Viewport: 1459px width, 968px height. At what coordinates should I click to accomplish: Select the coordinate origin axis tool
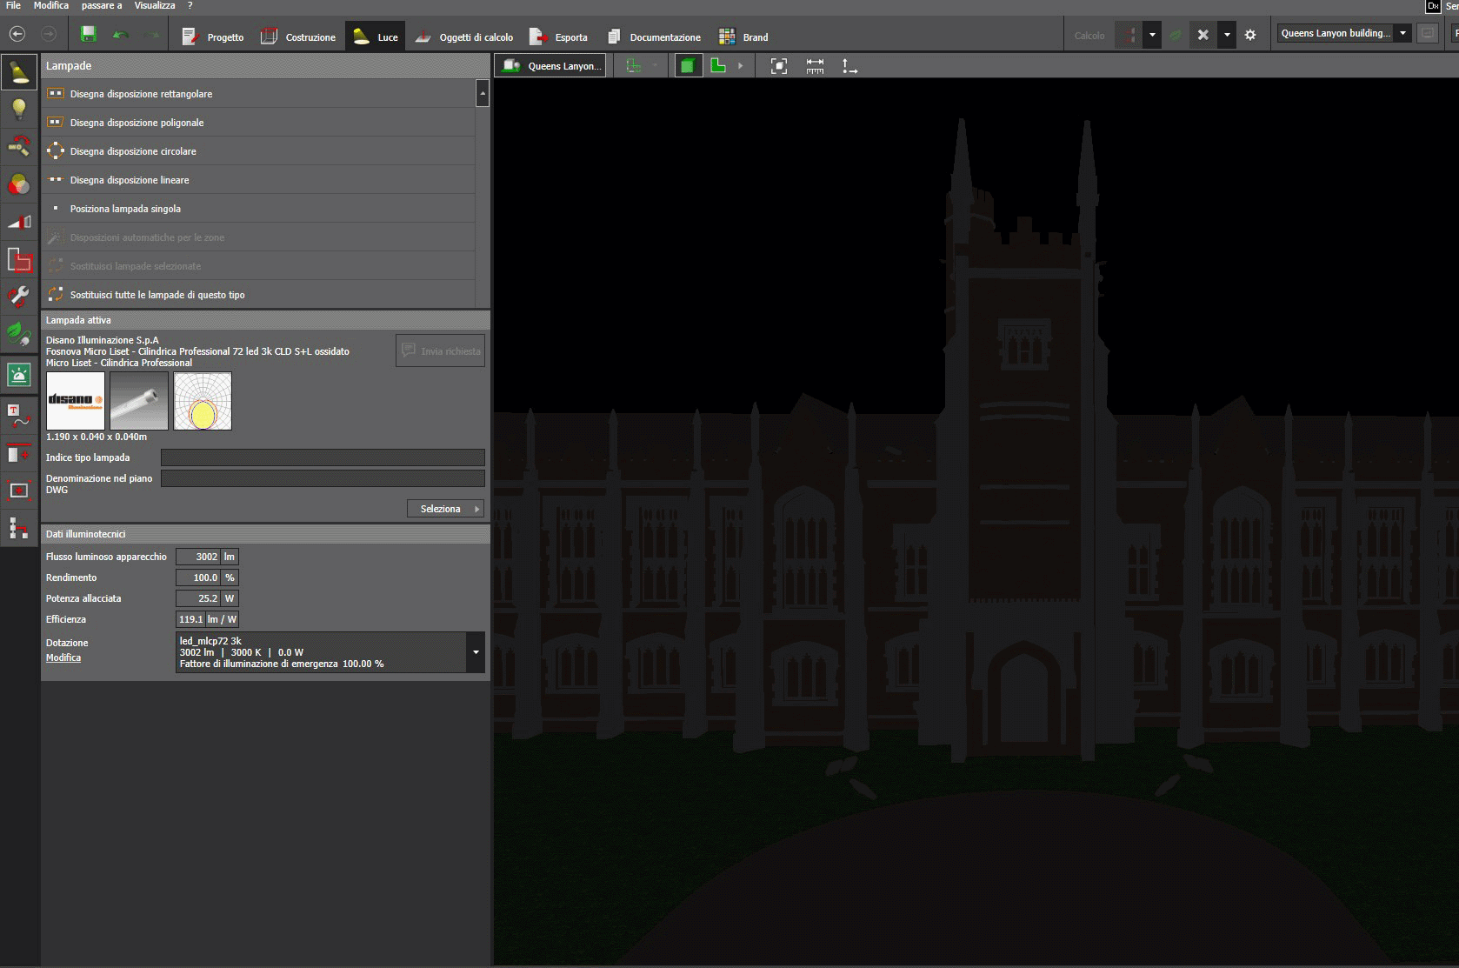pyautogui.click(x=849, y=66)
